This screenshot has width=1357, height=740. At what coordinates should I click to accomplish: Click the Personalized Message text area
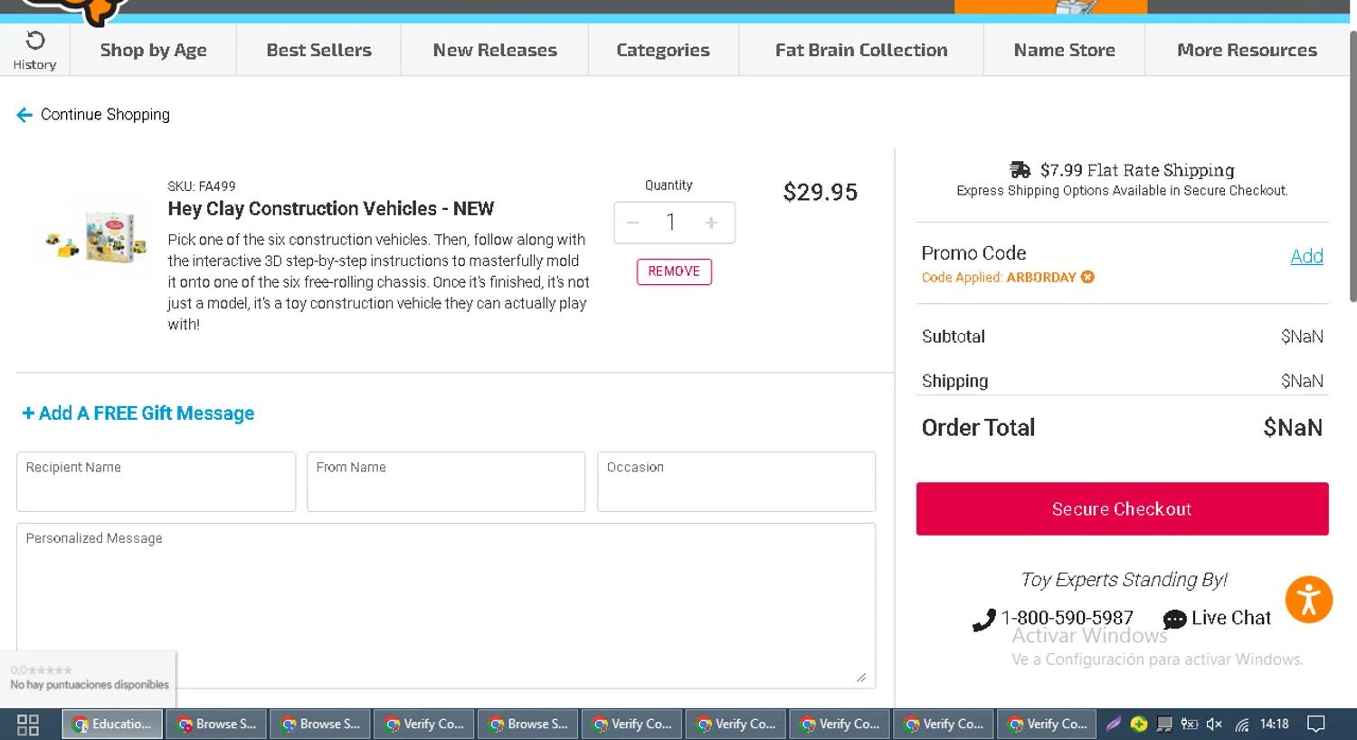(446, 606)
